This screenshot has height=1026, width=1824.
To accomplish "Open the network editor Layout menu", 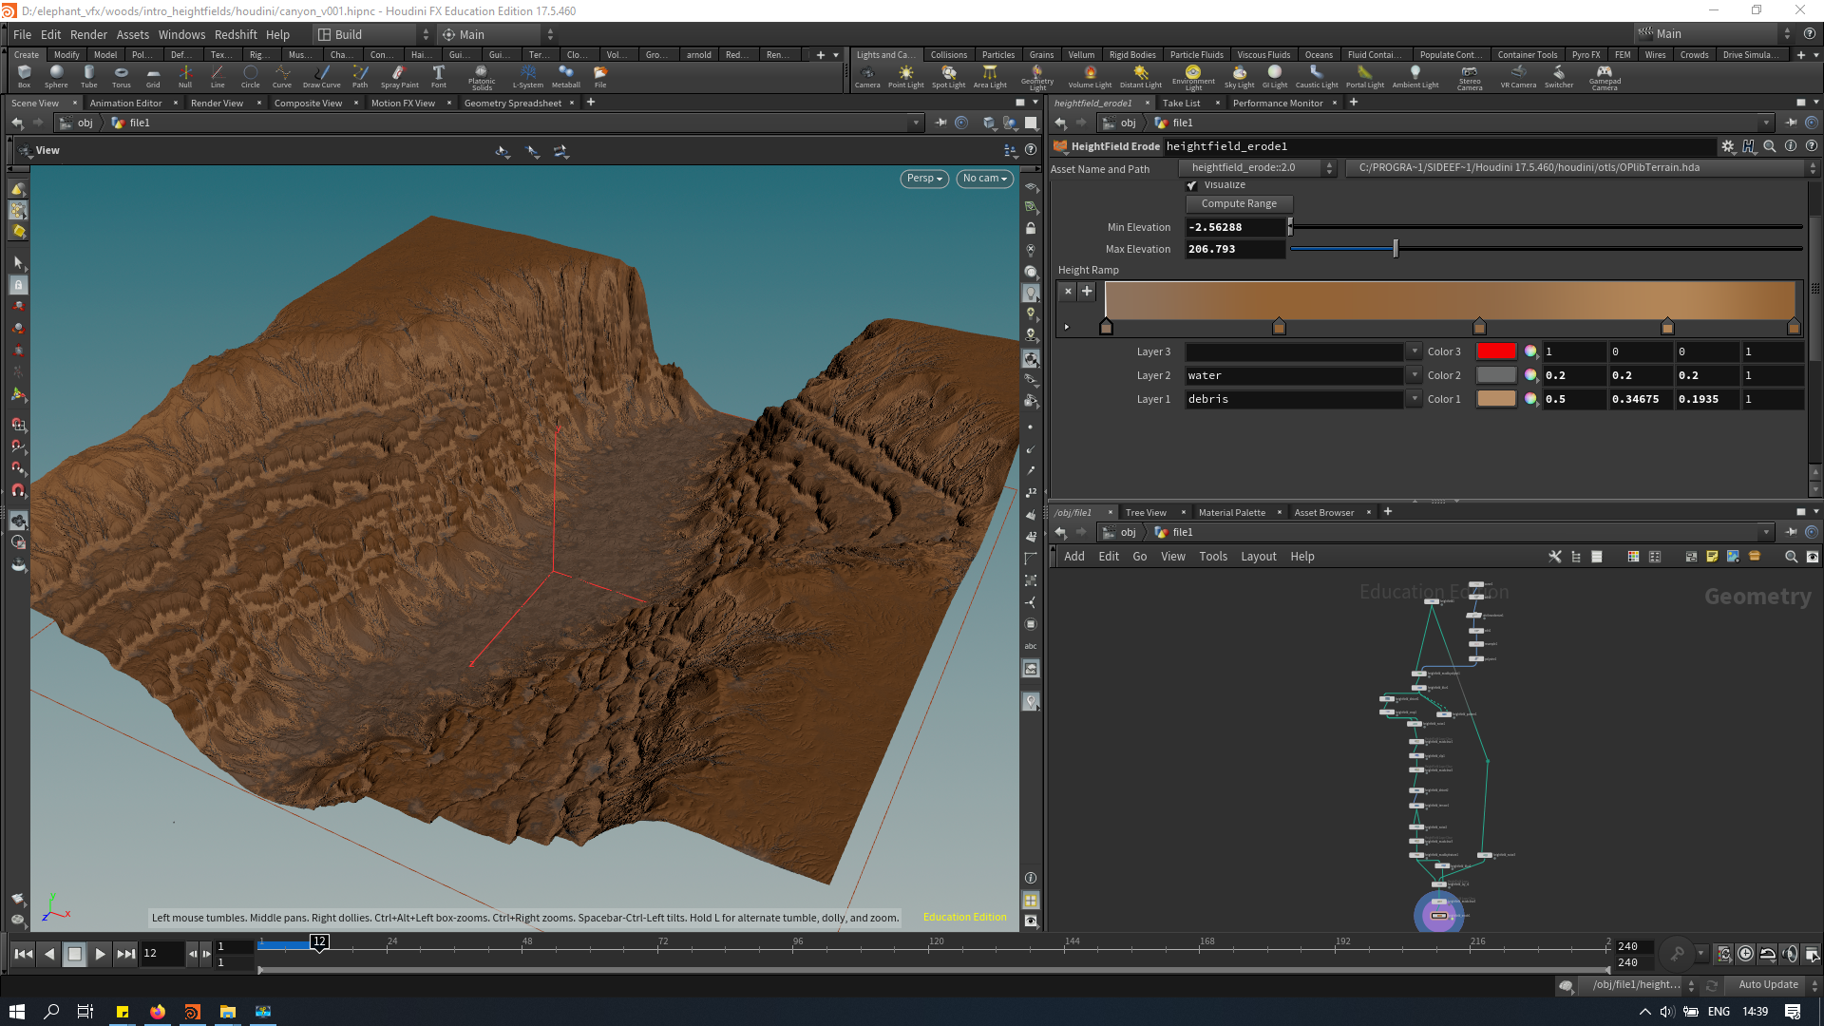I will [x=1258, y=557].
